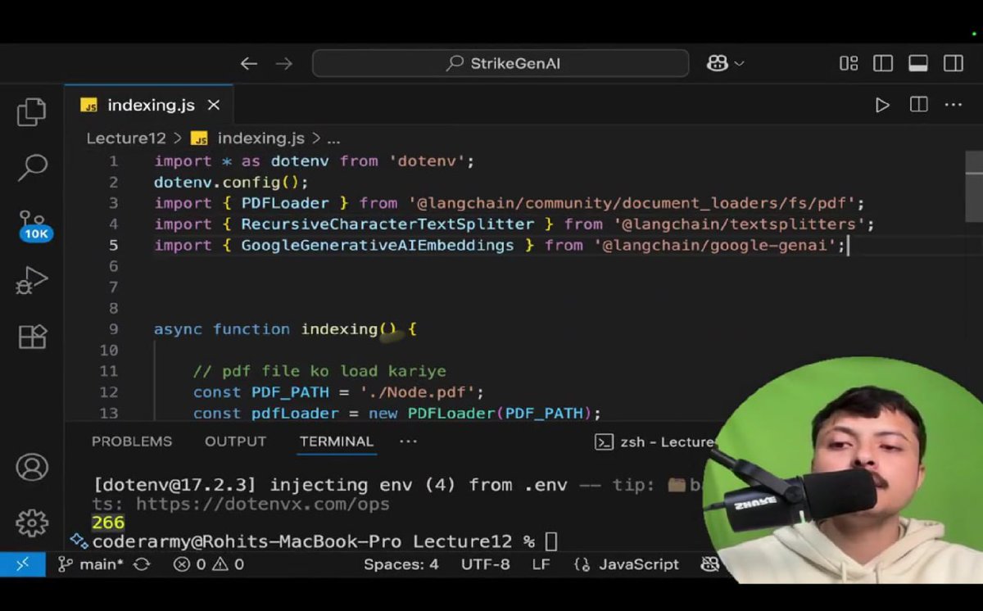Open the Run and Debug view

click(31, 281)
